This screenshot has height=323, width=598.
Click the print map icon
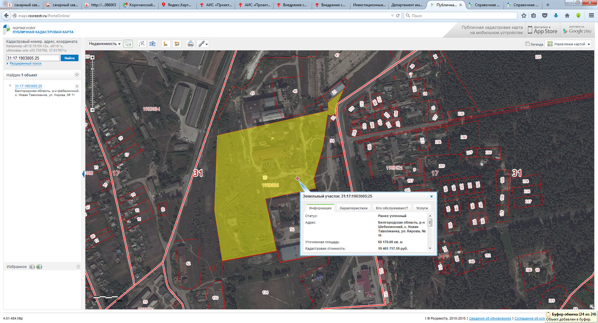point(190,44)
